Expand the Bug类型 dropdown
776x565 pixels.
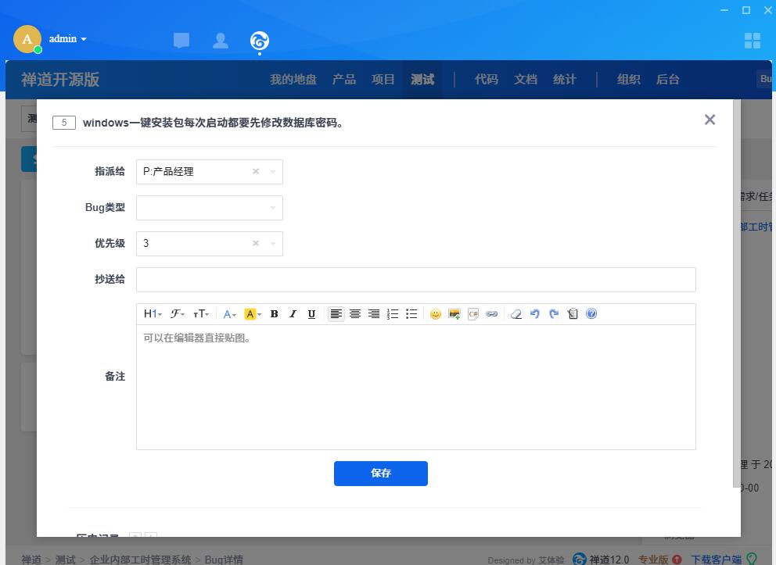[209, 208]
